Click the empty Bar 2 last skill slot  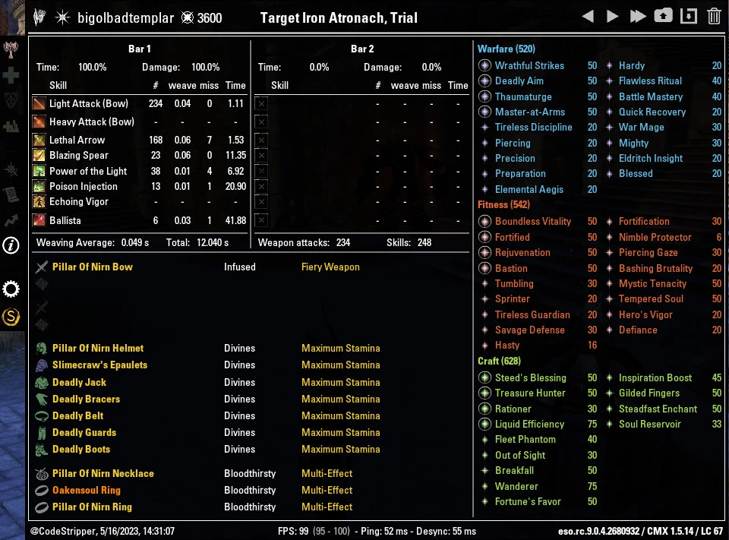(262, 220)
